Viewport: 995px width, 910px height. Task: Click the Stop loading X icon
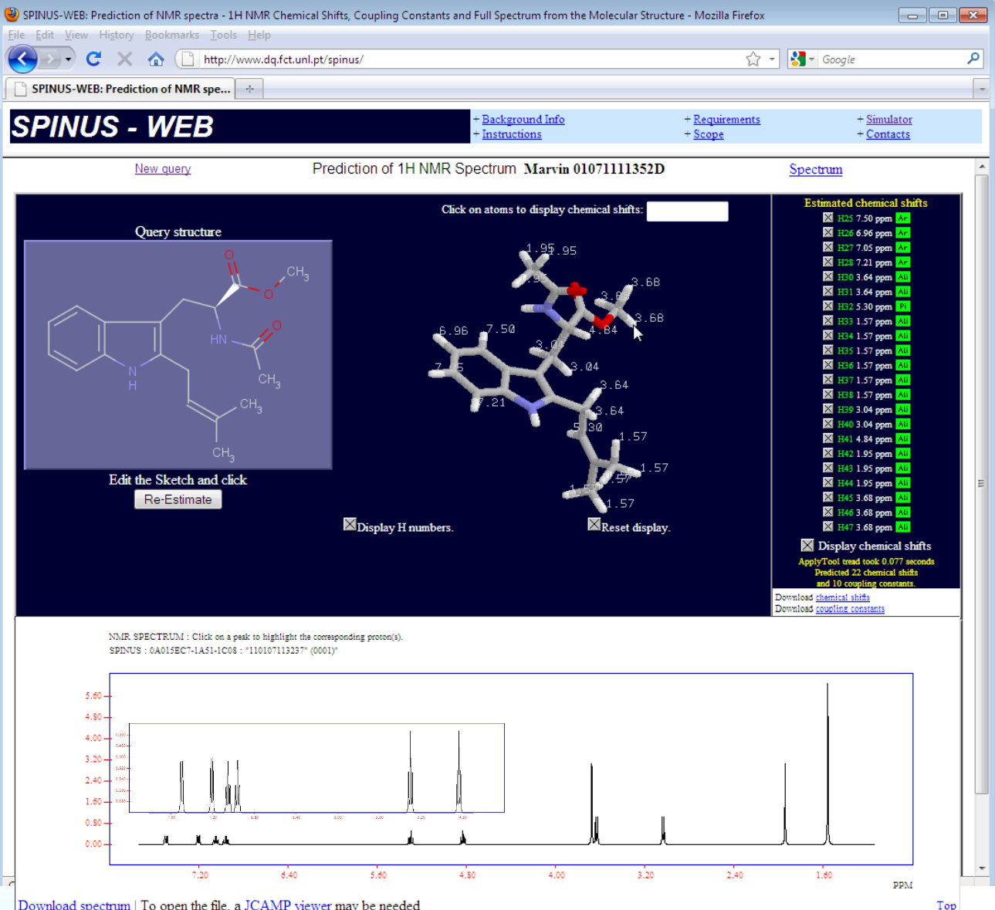tap(124, 59)
